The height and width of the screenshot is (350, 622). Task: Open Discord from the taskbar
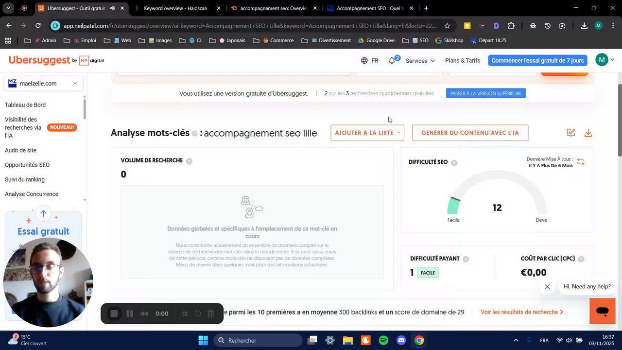tap(401, 340)
